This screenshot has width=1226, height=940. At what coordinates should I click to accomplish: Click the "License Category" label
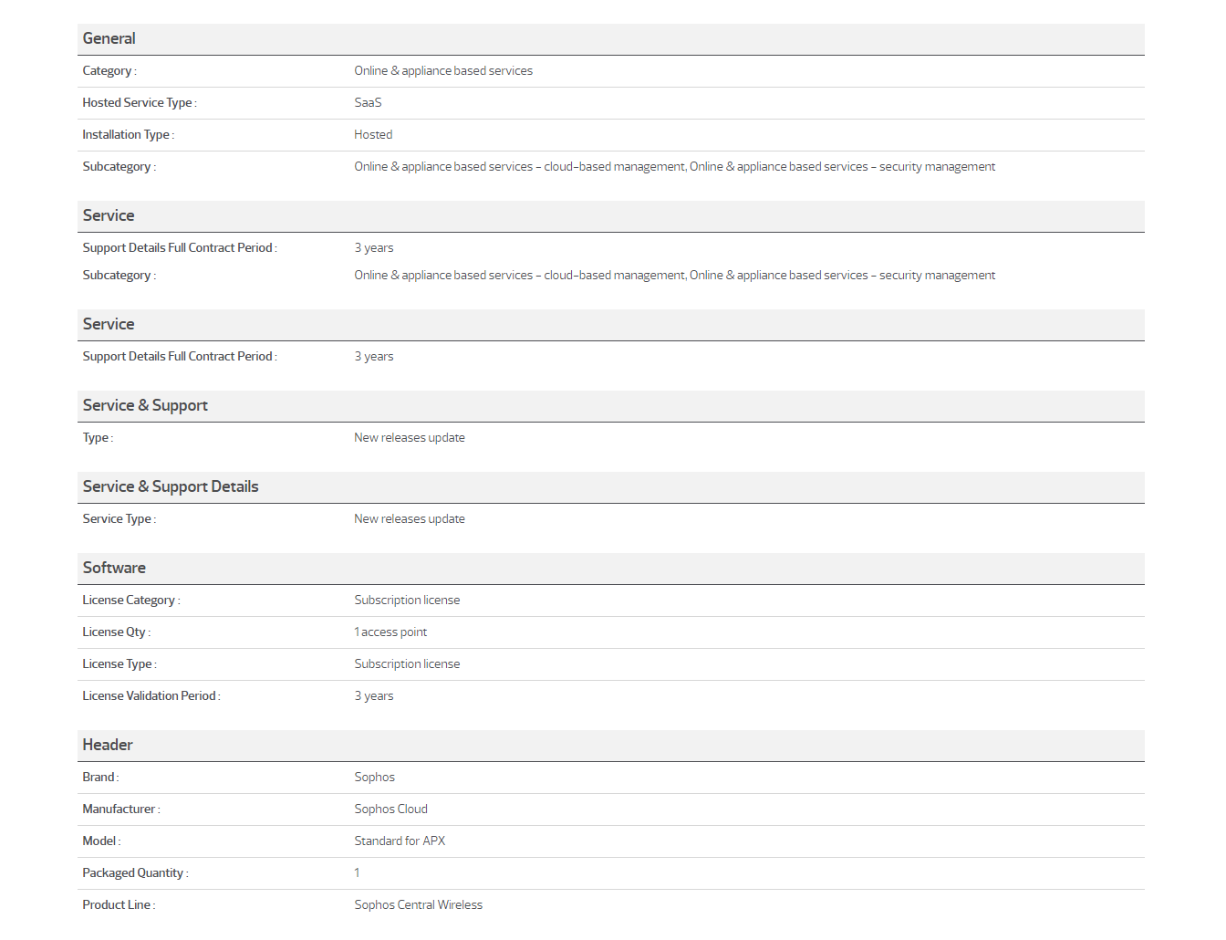[x=129, y=601]
